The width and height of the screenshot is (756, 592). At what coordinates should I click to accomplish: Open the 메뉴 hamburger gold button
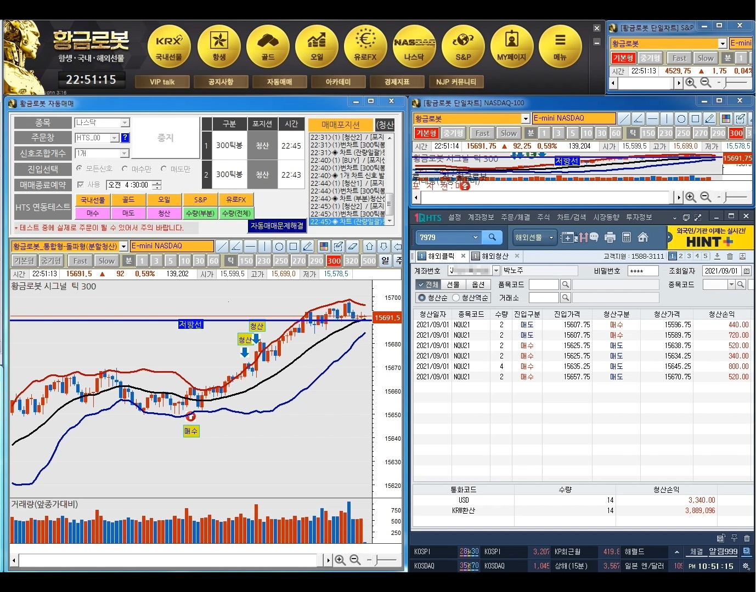pyautogui.click(x=560, y=46)
